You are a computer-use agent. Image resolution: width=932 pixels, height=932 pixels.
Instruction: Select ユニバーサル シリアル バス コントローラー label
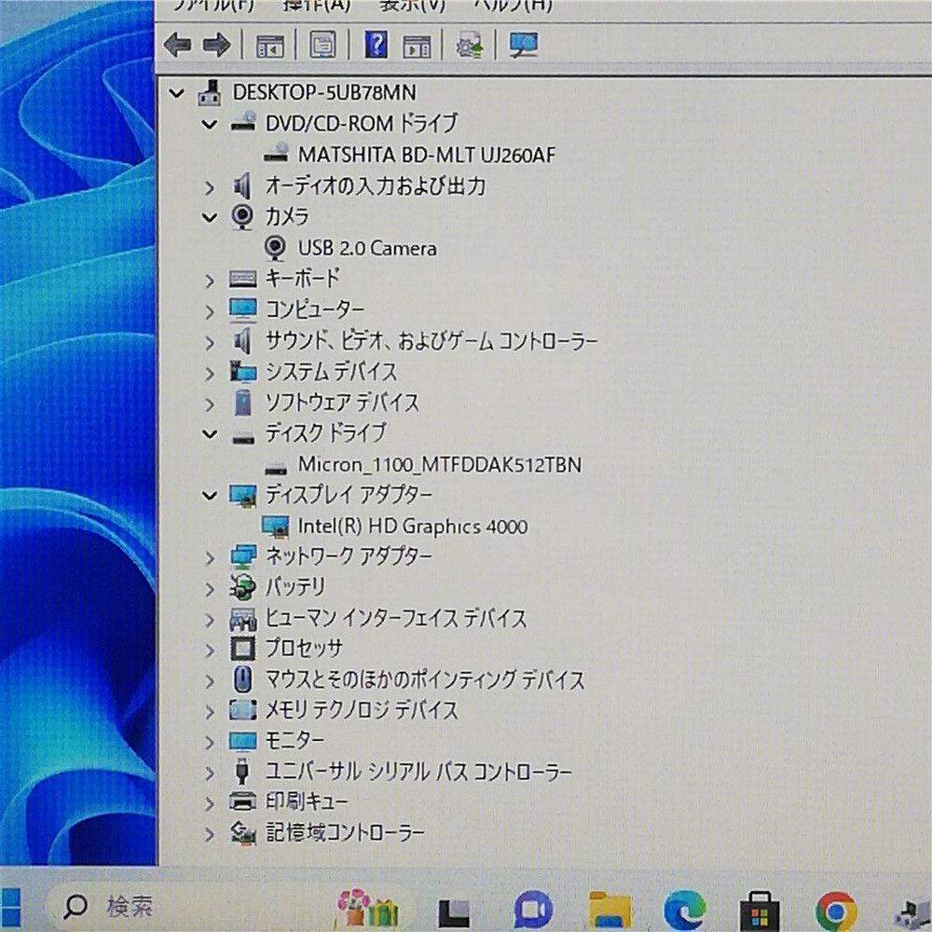point(418,772)
